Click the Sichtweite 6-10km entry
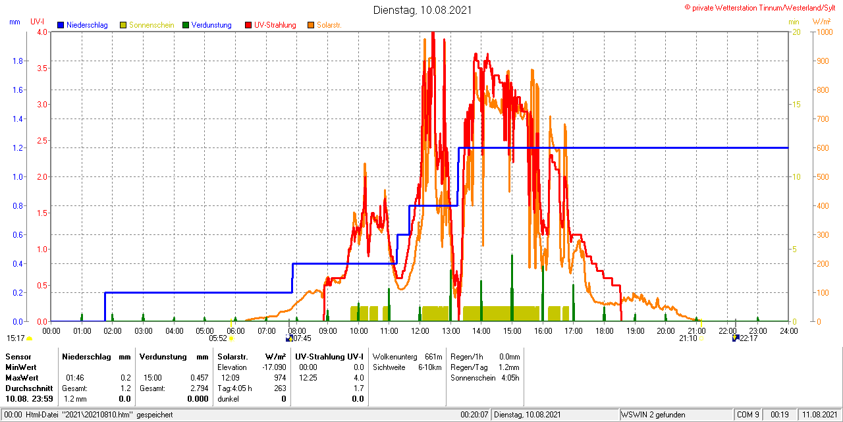 click(x=407, y=367)
